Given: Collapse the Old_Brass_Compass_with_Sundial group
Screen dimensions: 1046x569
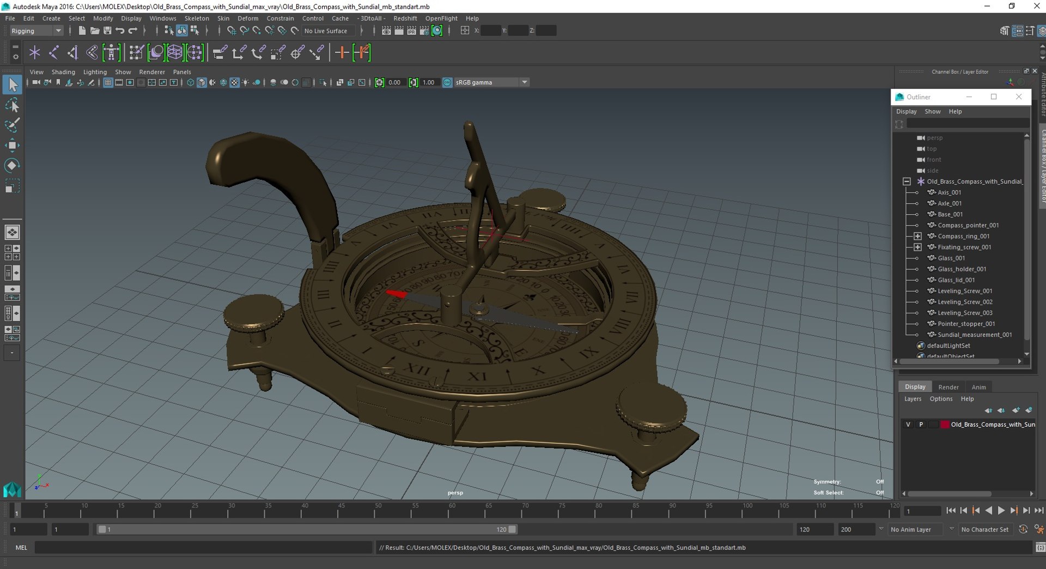Looking at the screenshot, I should [x=907, y=181].
